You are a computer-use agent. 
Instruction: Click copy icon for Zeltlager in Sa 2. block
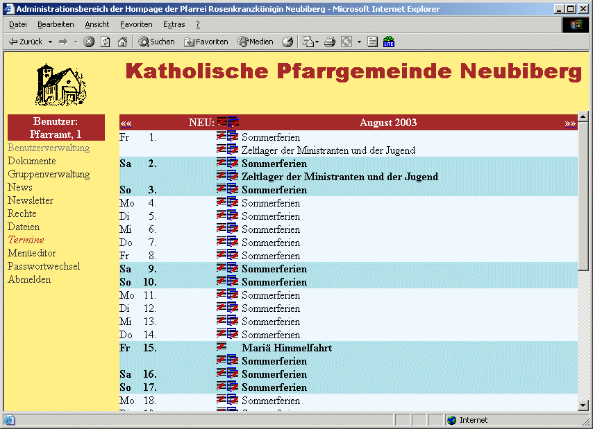pyautogui.click(x=233, y=175)
